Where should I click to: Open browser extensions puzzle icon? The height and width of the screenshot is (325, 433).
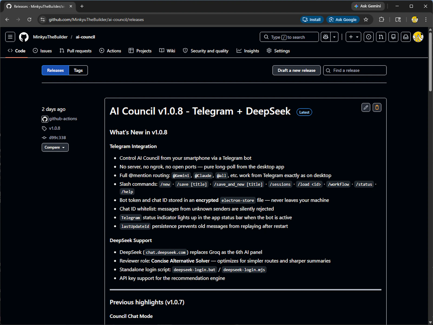(382, 19)
